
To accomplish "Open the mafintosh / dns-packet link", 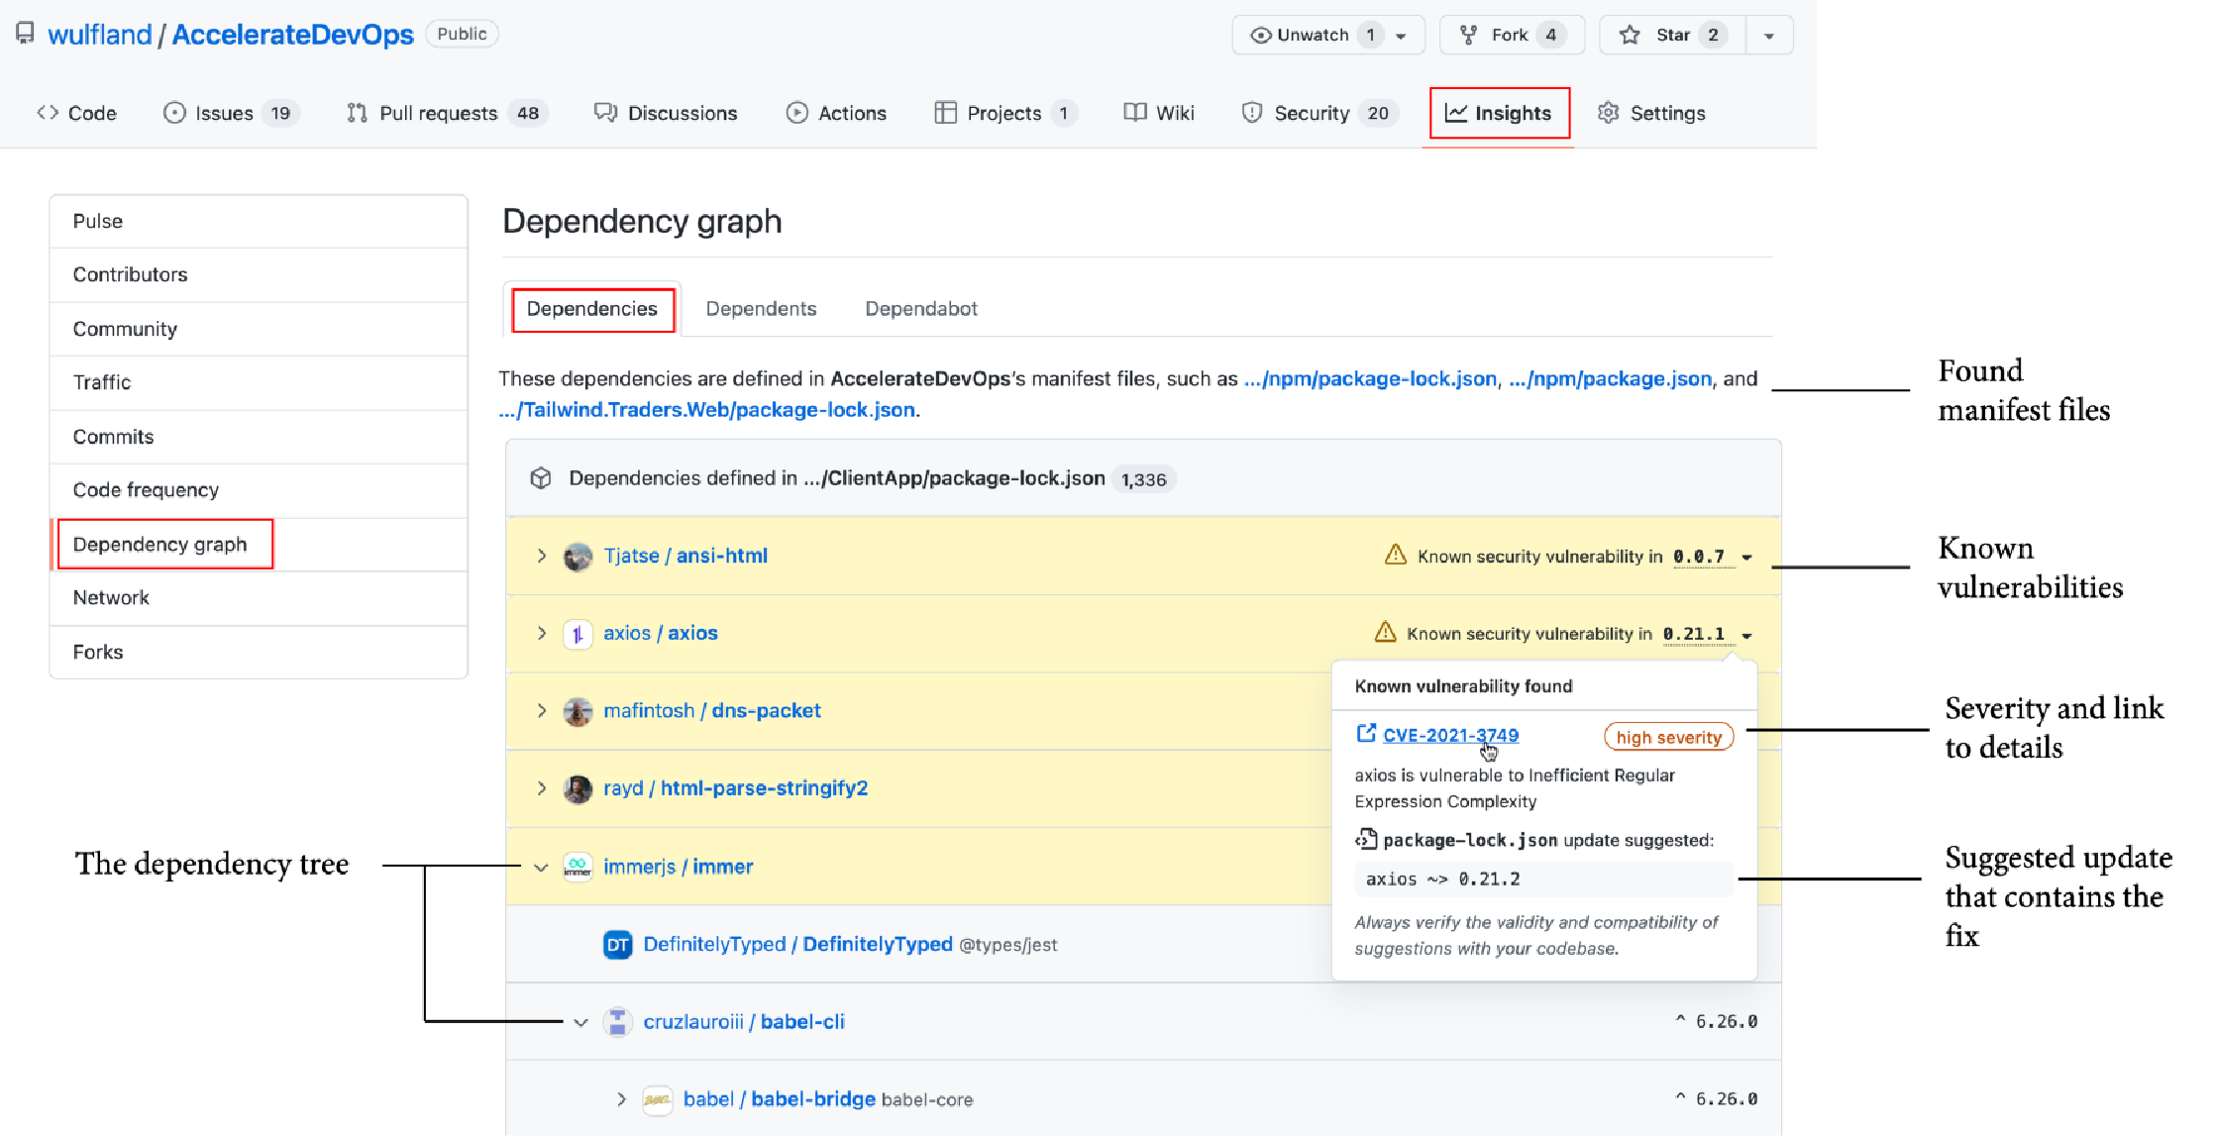I will [712, 710].
